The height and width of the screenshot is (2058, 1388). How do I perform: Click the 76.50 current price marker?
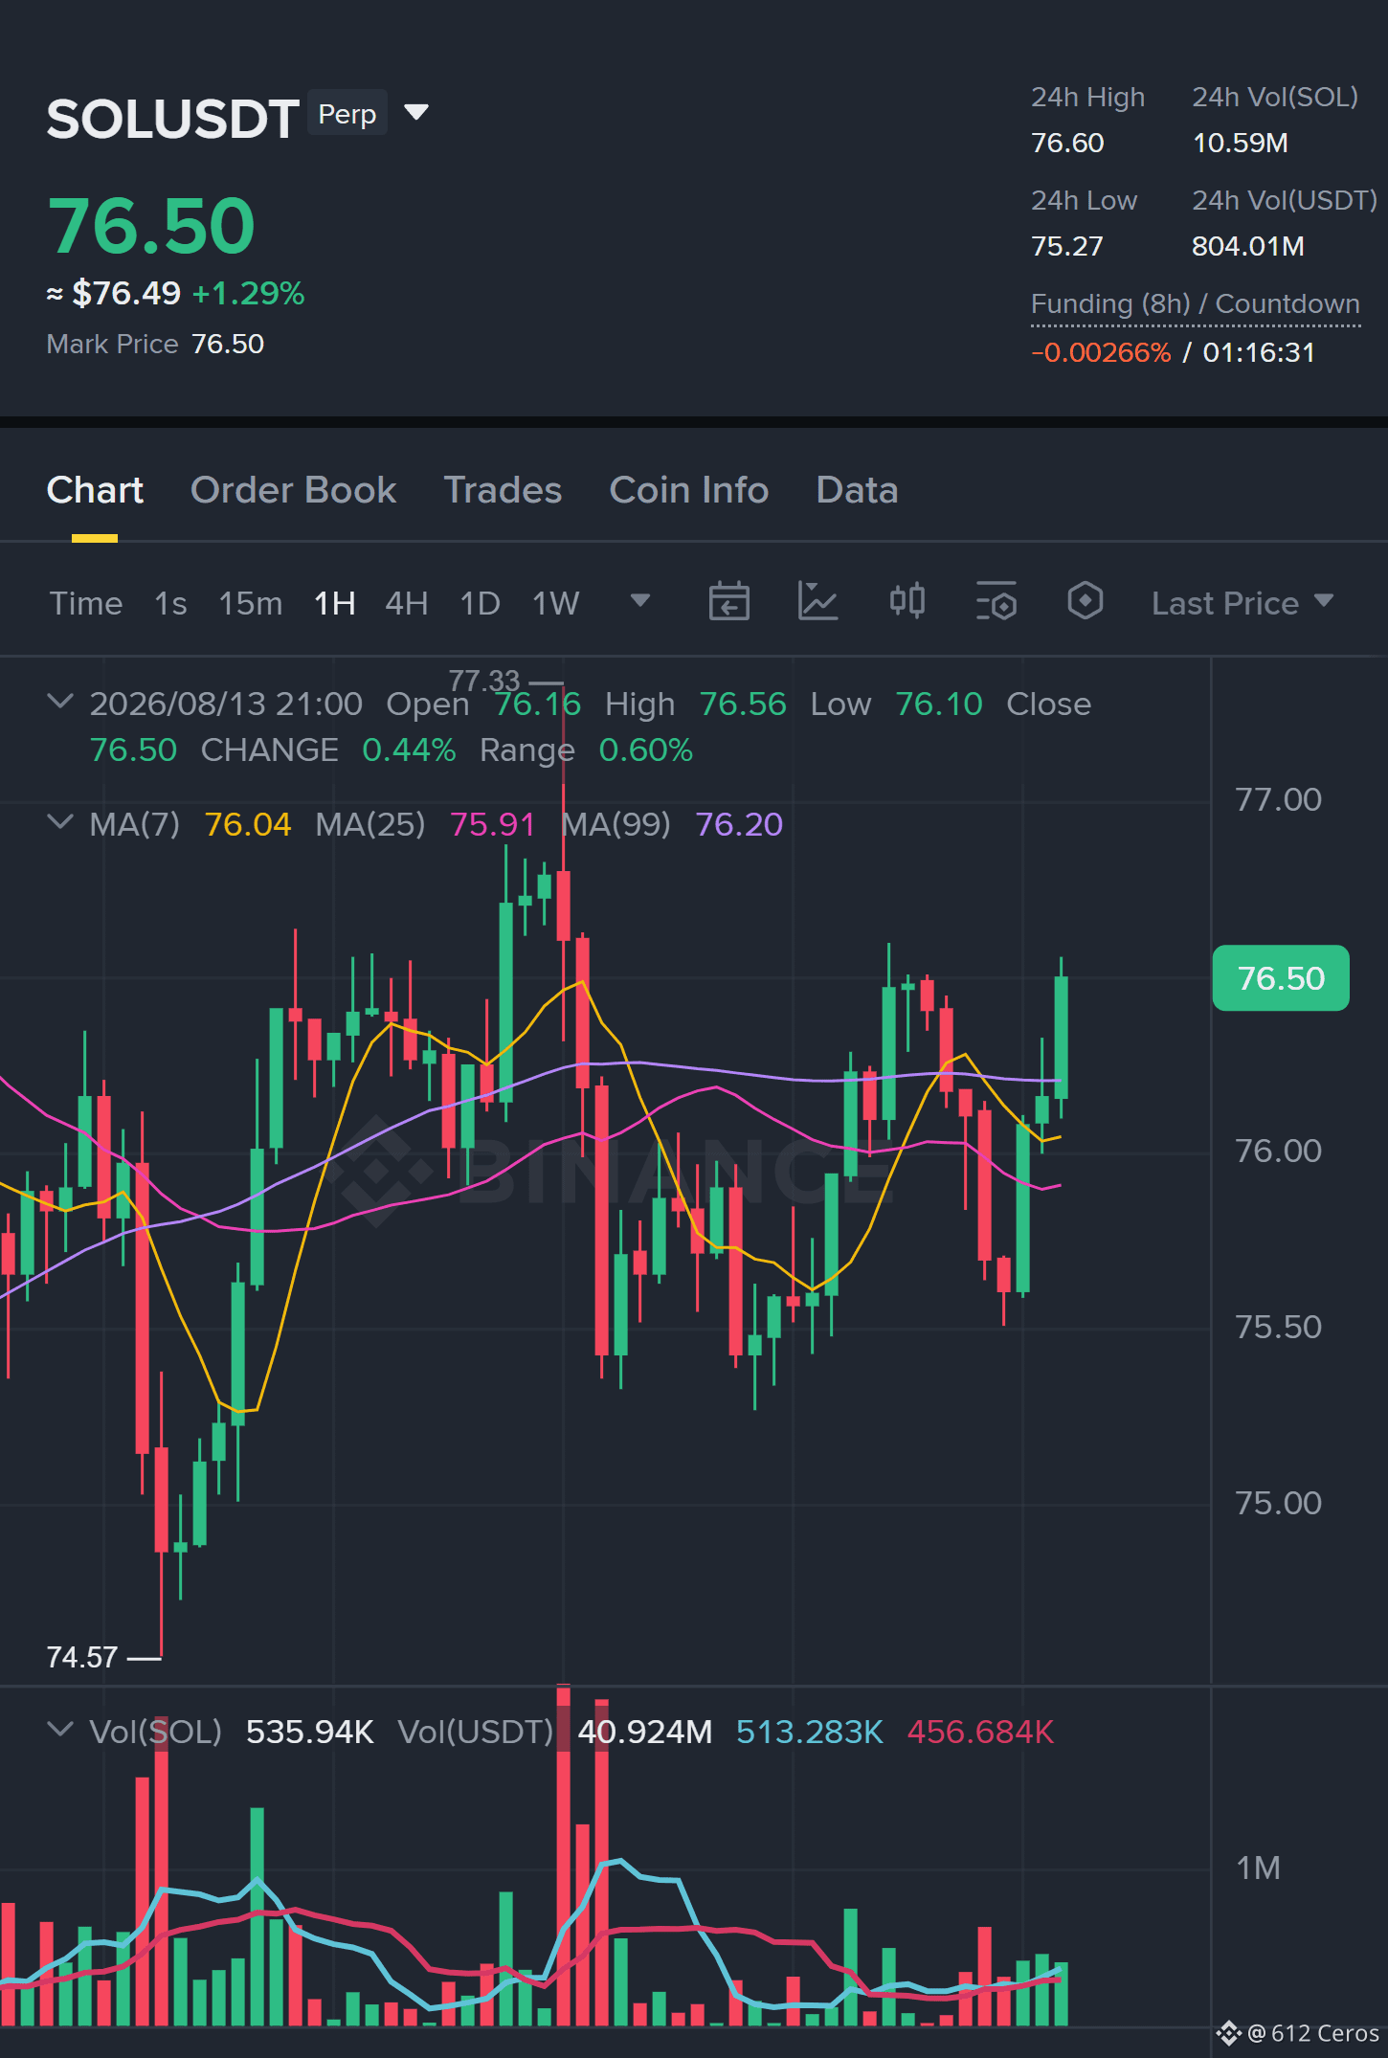pyautogui.click(x=1281, y=978)
